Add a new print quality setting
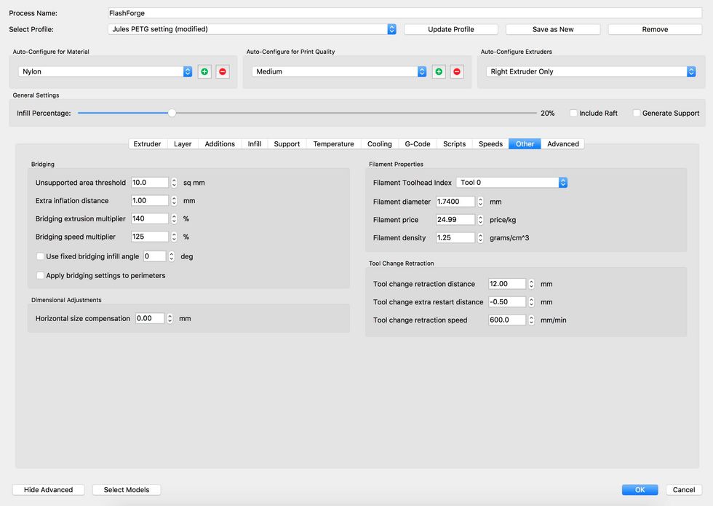 click(437, 71)
